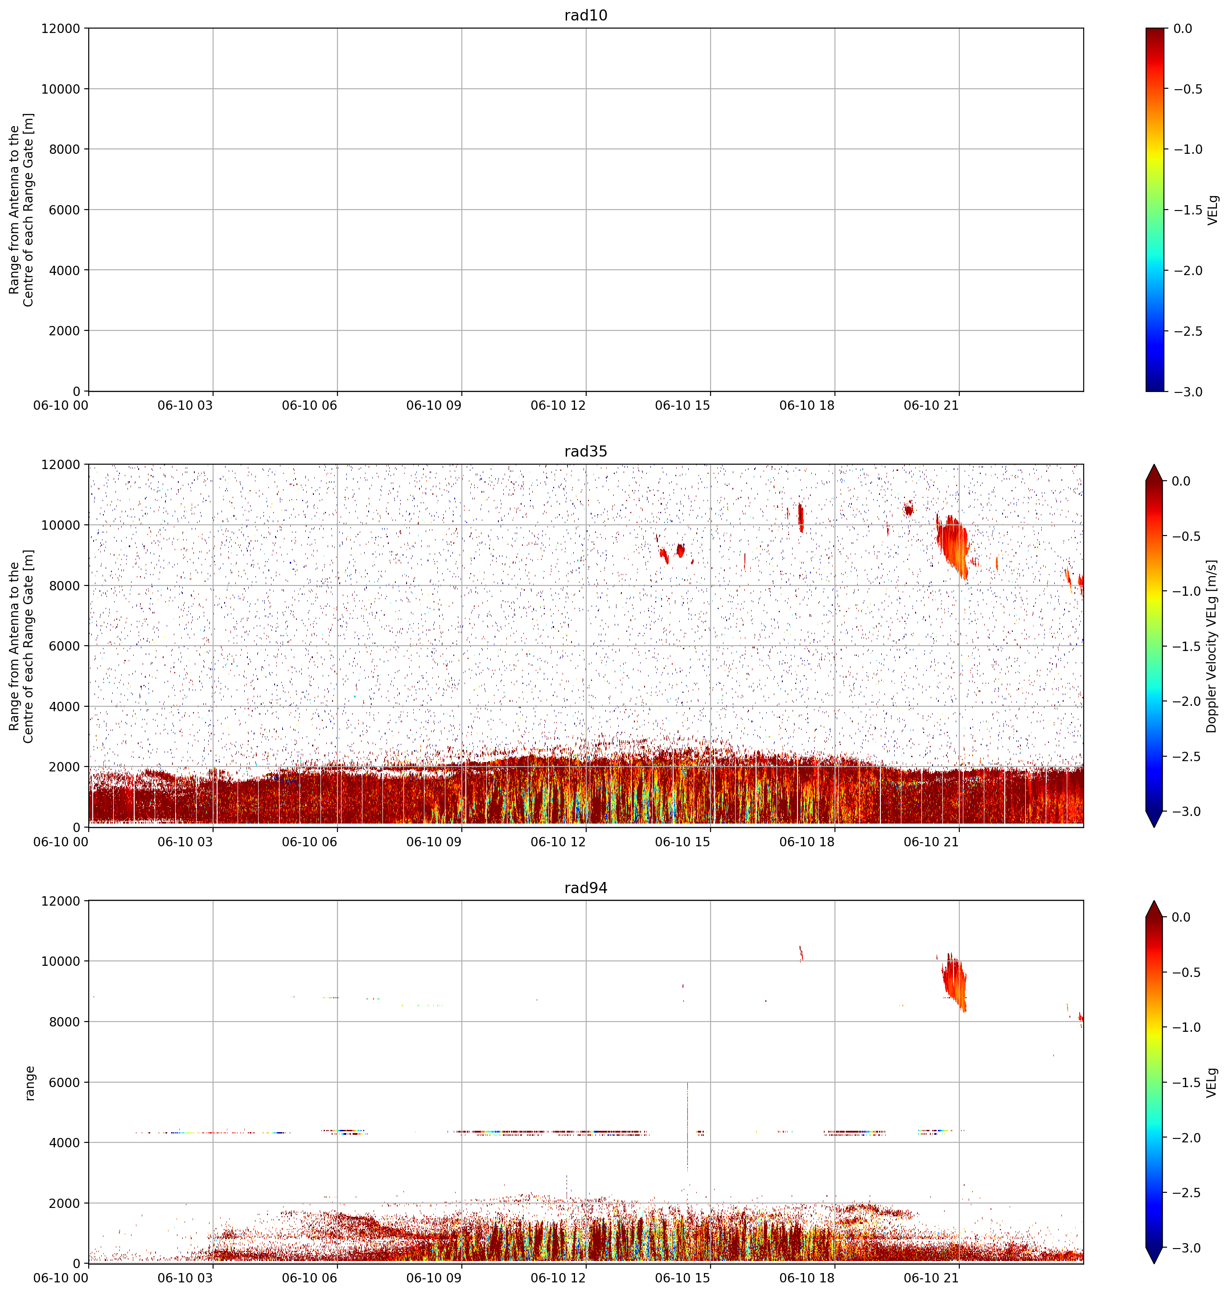Click the rad10 plot title
Image resolution: width=1229 pixels, height=1294 pixels.
(586, 15)
